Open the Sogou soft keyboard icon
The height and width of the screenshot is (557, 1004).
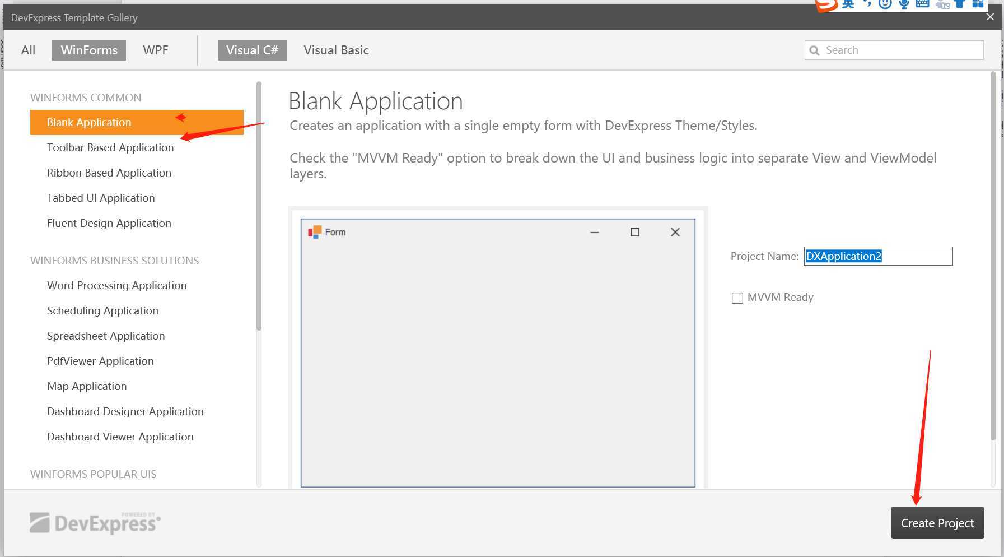click(923, 3)
